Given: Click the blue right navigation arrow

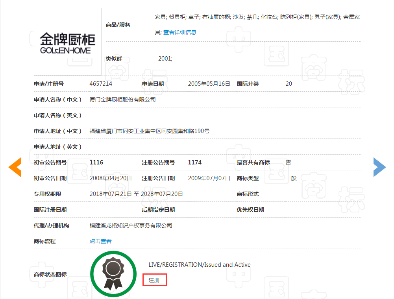Looking at the screenshot, I should coord(379,167).
